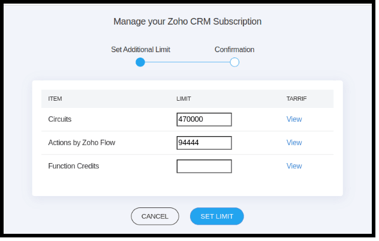
Task: Click the Cancel button
Action: [155, 216]
